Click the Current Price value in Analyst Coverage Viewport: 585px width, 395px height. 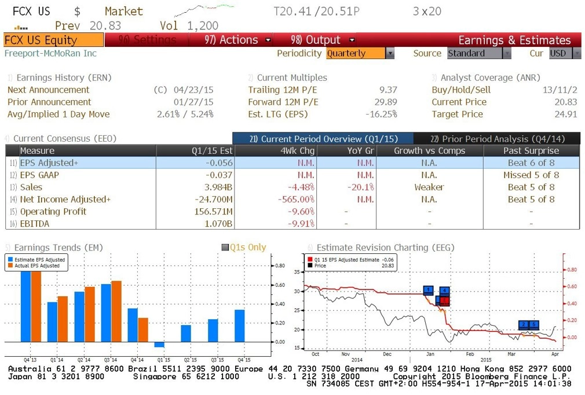click(x=566, y=102)
